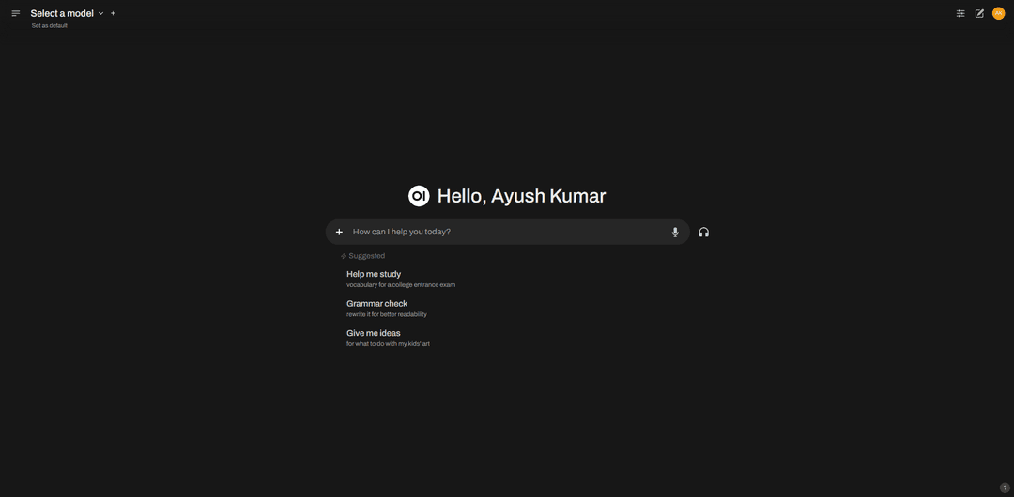
Task: Add another model with the plus icon
Action: [x=114, y=13]
